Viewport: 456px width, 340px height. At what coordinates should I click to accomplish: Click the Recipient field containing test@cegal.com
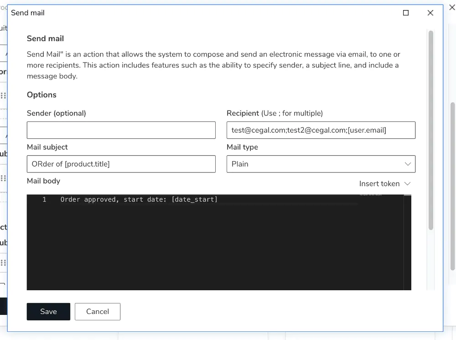click(321, 130)
